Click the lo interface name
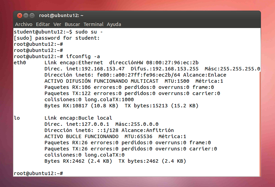The width and height of the screenshot is (275, 187). click(17, 118)
